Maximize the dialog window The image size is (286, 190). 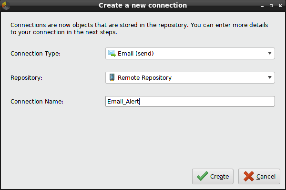[271, 6]
